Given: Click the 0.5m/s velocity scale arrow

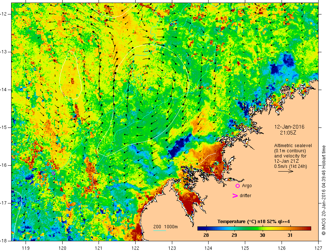Looking at the screenshot, I should 286,172.
